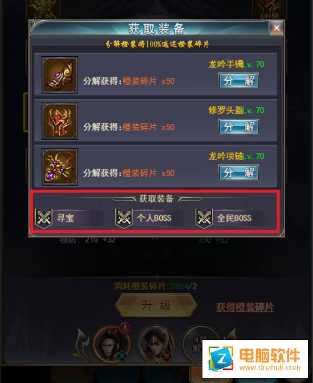Click the 升级 upgrade button
313x383 pixels.
pyautogui.click(x=156, y=305)
